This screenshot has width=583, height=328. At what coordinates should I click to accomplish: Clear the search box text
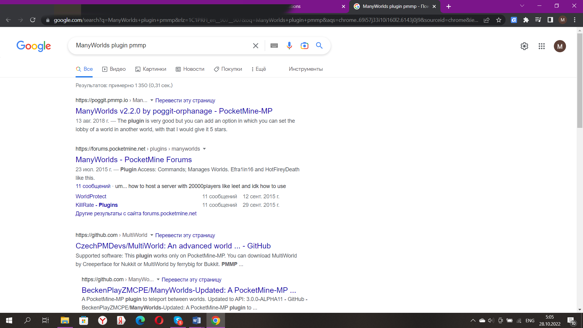coord(256,46)
